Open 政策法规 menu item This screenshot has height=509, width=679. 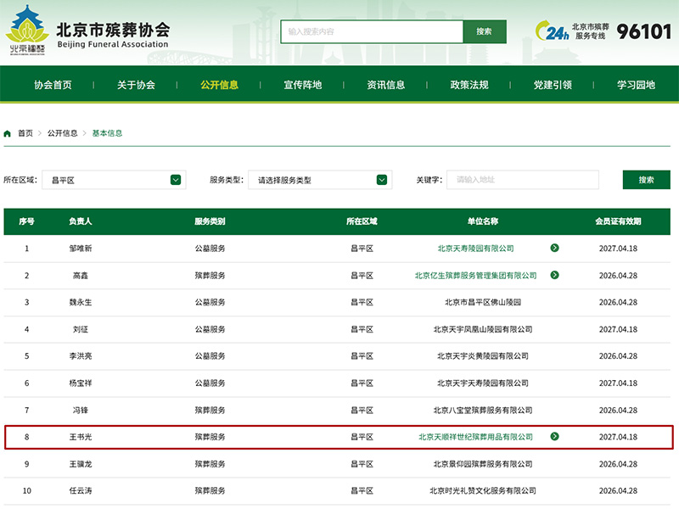(x=469, y=85)
